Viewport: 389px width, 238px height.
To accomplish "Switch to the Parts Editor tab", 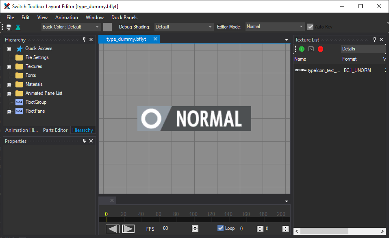I will pyautogui.click(x=55, y=130).
